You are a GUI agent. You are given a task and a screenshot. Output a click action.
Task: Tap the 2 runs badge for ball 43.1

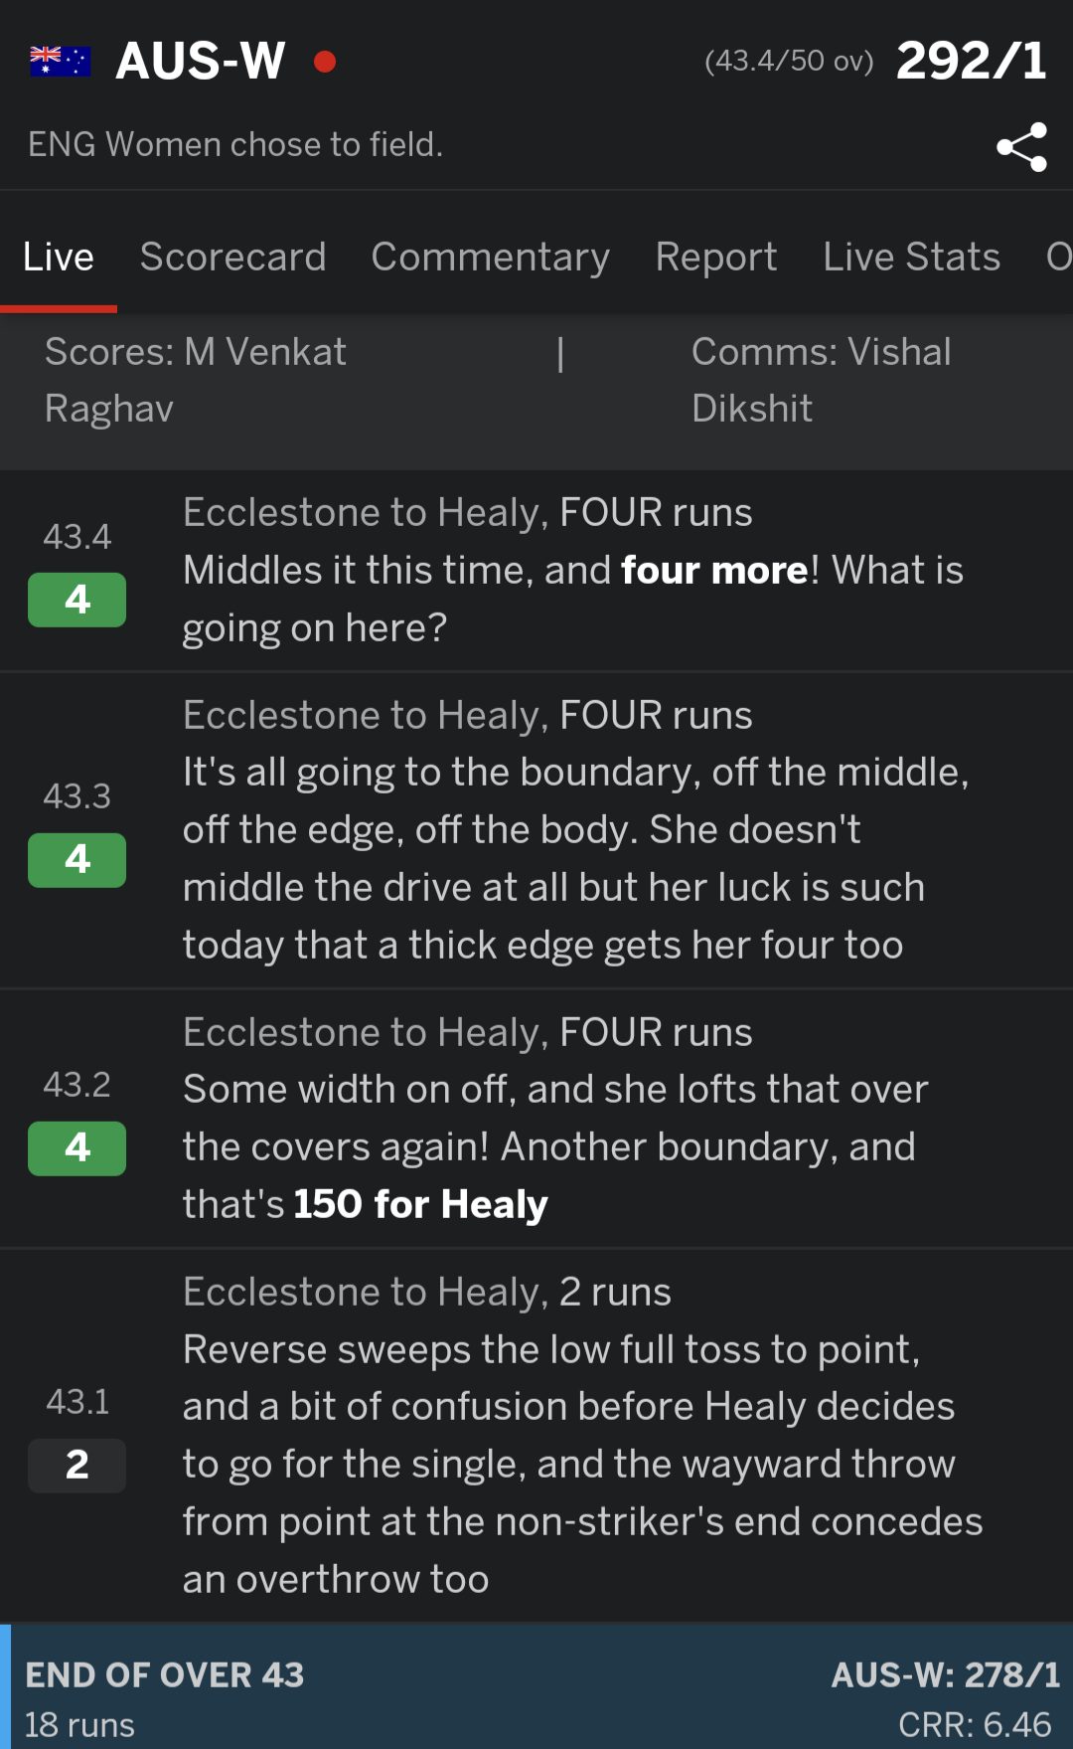point(77,1465)
